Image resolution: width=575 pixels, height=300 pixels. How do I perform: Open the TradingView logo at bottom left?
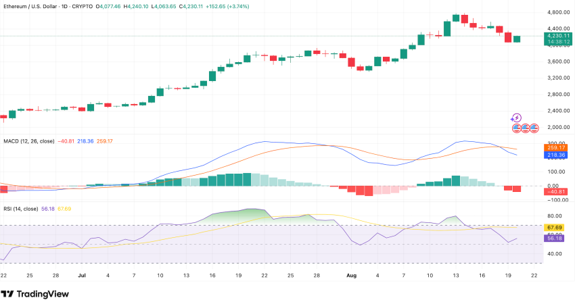(37, 293)
